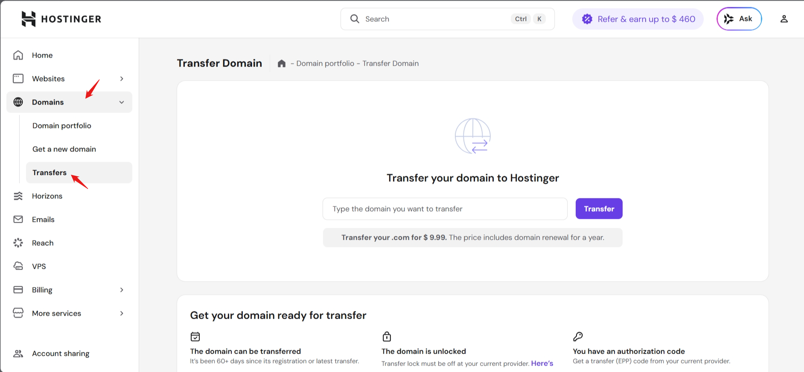Expand the Billing submenu chevron
Viewport: 804px width, 372px height.
tap(122, 290)
